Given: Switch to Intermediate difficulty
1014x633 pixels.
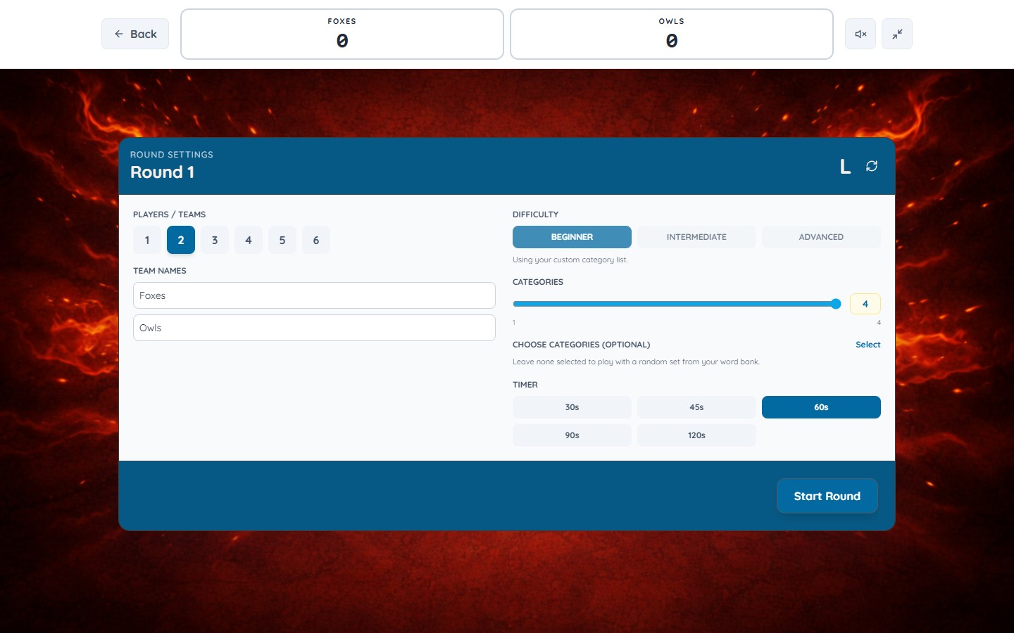Looking at the screenshot, I should [x=696, y=237].
